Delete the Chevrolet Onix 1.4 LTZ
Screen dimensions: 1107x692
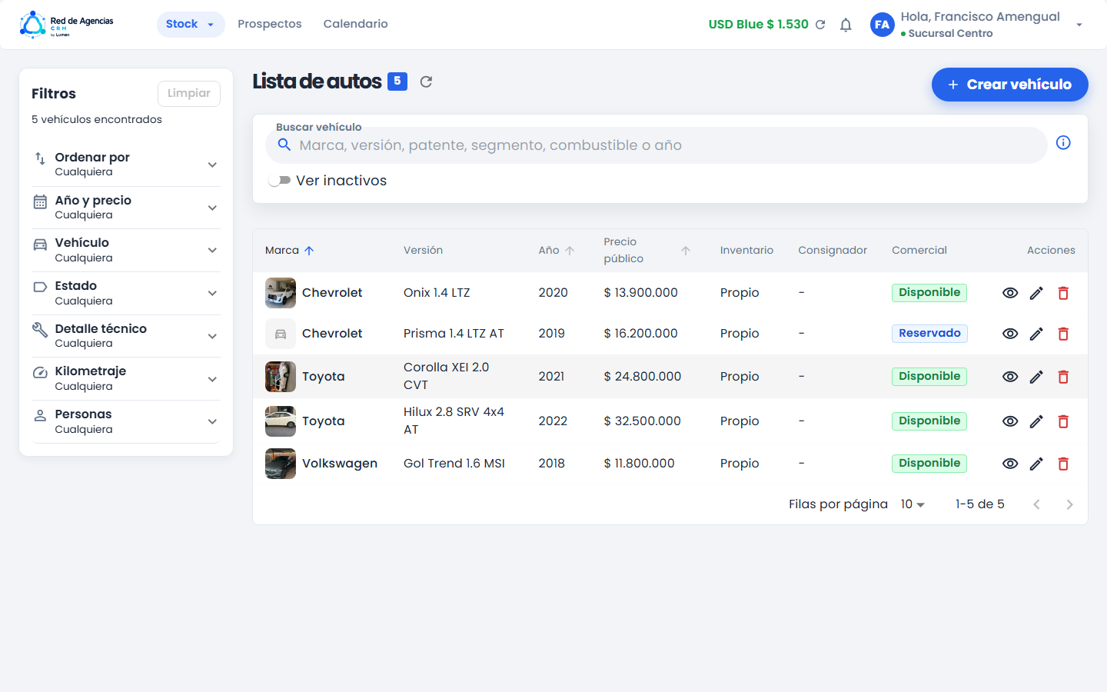coord(1063,293)
